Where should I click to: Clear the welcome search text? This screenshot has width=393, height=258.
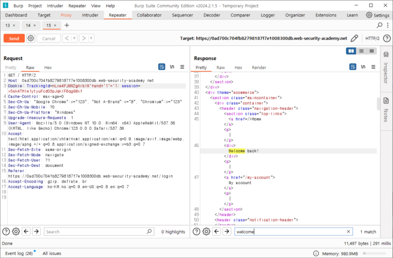pos(348,232)
